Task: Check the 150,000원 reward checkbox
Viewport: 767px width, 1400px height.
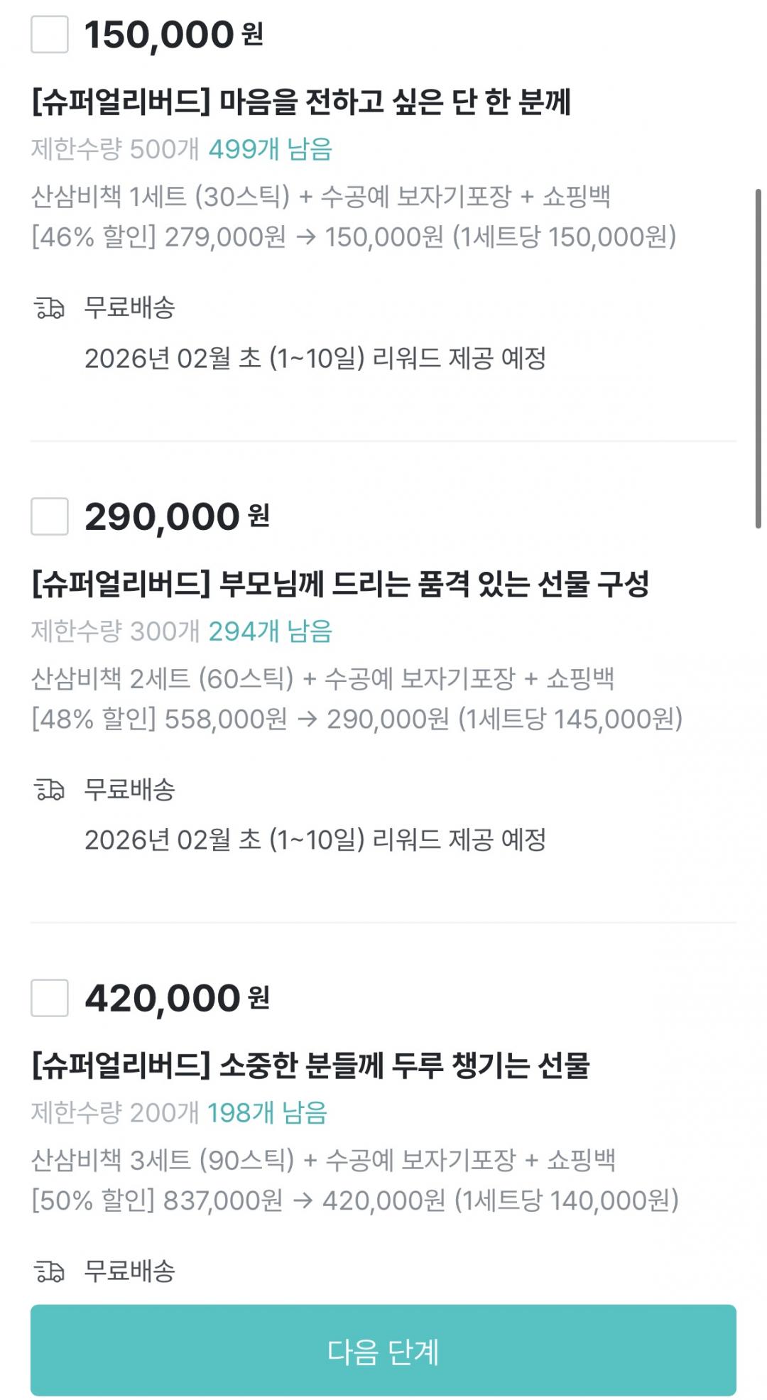Action: tap(50, 34)
